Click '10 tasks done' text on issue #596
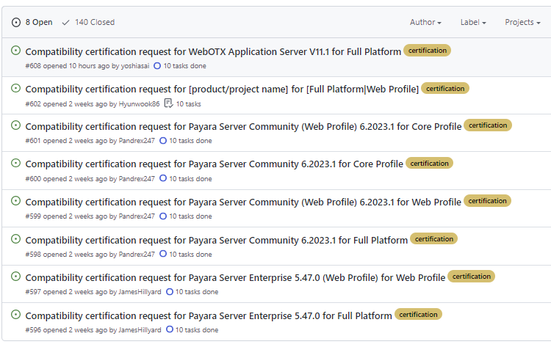The width and height of the screenshot is (551, 347). point(197,330)
